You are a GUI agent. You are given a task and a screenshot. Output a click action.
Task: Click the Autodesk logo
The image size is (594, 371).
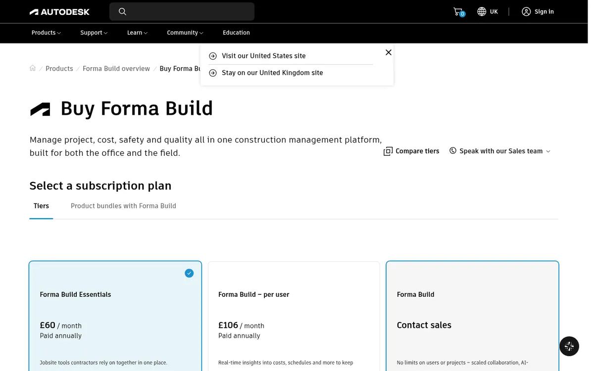(x=59, y=11)
